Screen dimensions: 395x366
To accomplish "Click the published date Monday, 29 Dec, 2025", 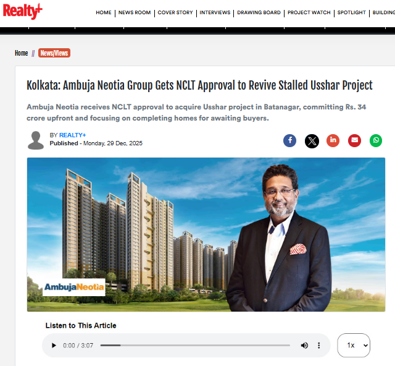I will pyautogui.click(x=113, y=143).
